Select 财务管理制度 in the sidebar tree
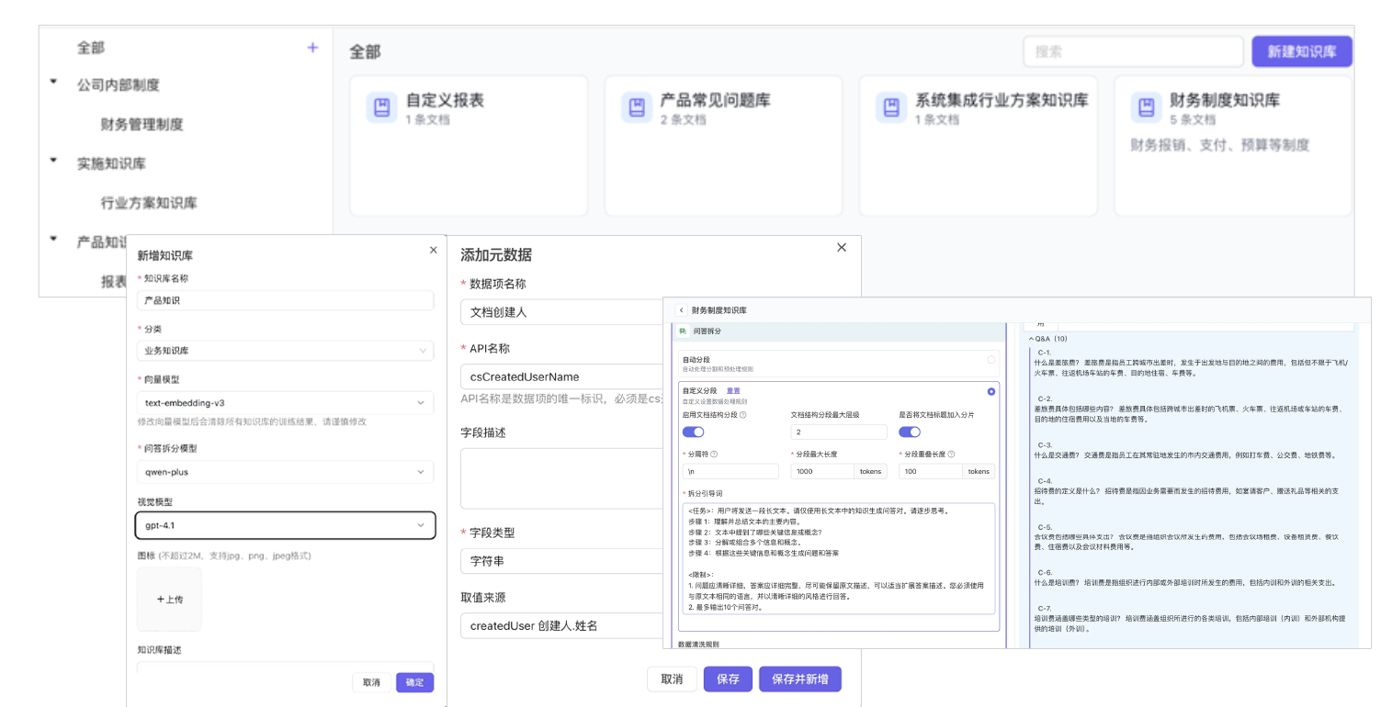The height and width of the screenshot is (707, 1381). (x=142, y=124)
